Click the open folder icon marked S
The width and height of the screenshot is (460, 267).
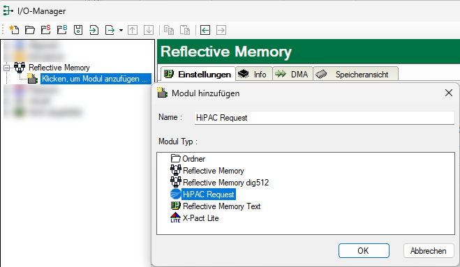[x=46, y=30]
